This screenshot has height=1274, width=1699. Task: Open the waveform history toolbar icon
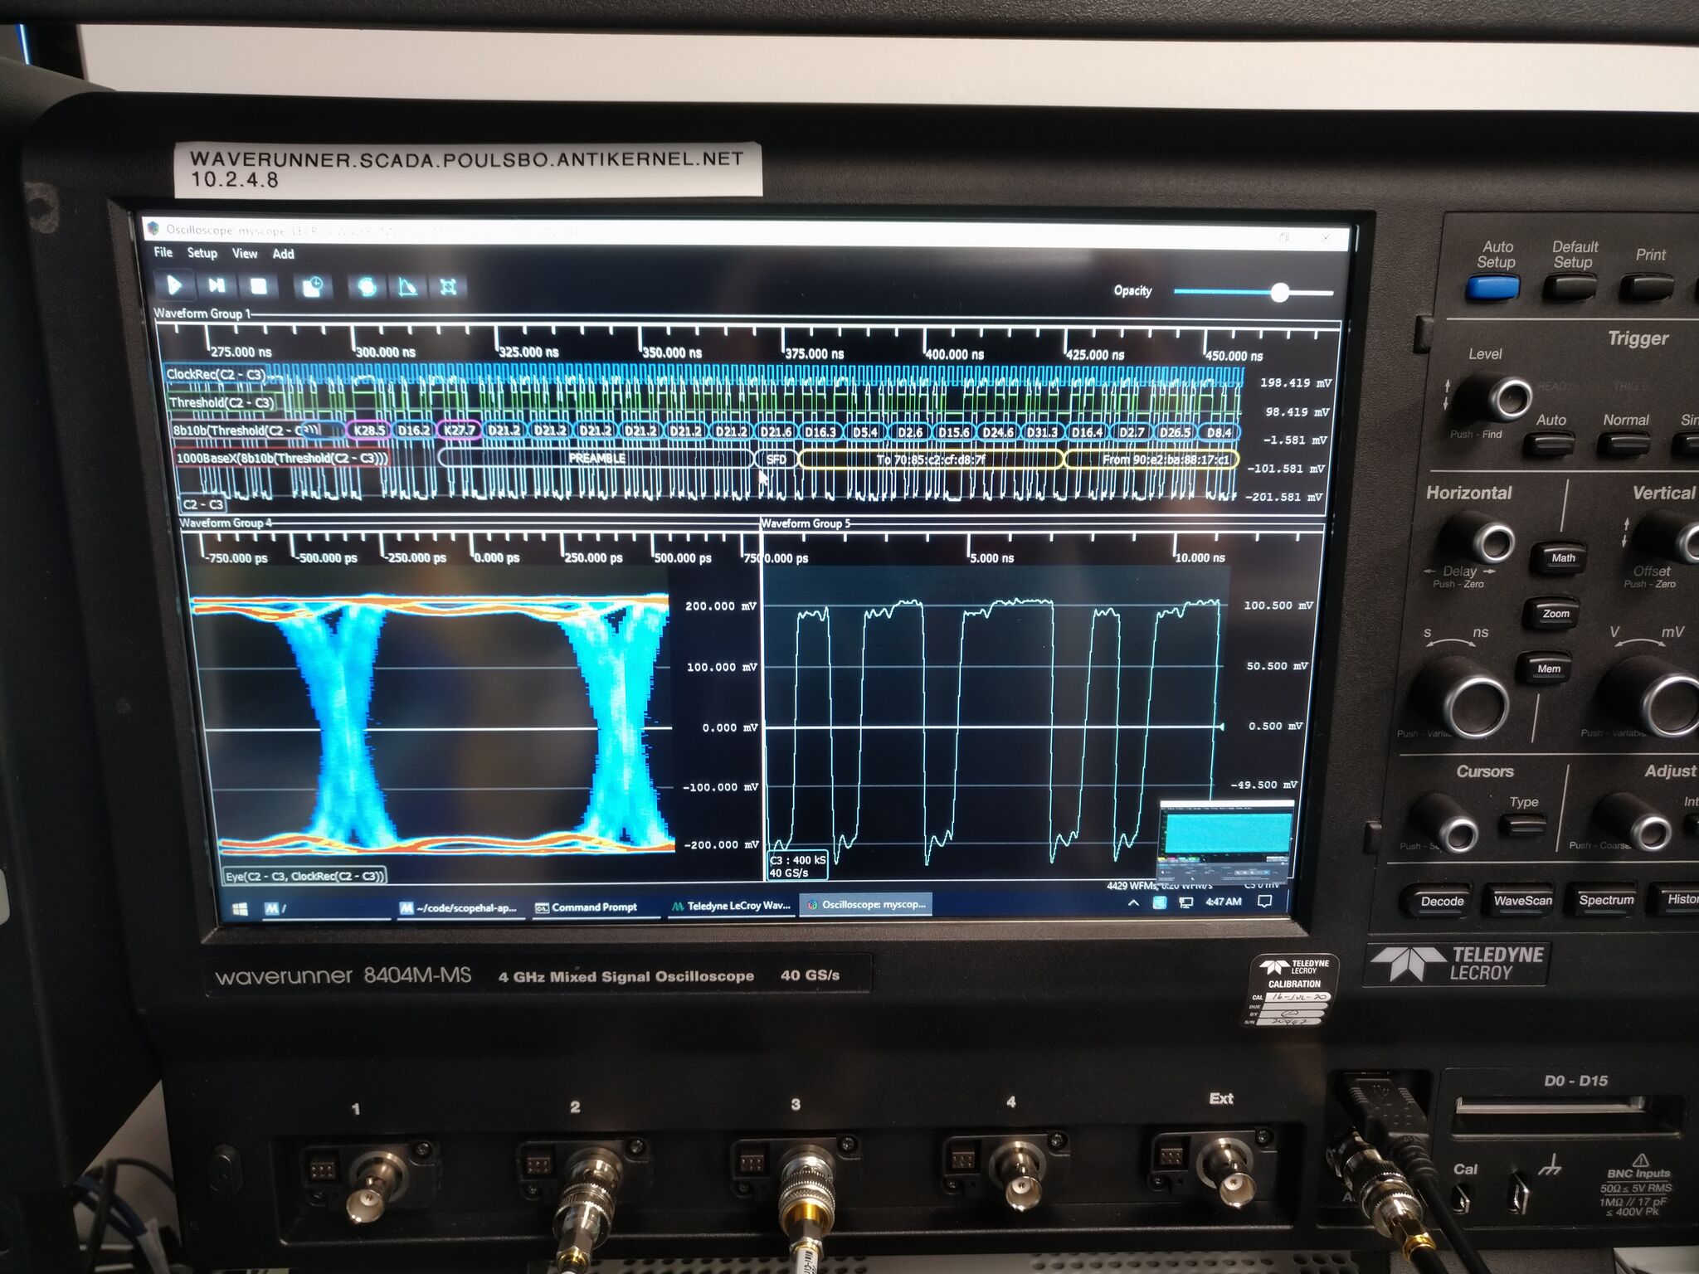click(x=313, y=287)
